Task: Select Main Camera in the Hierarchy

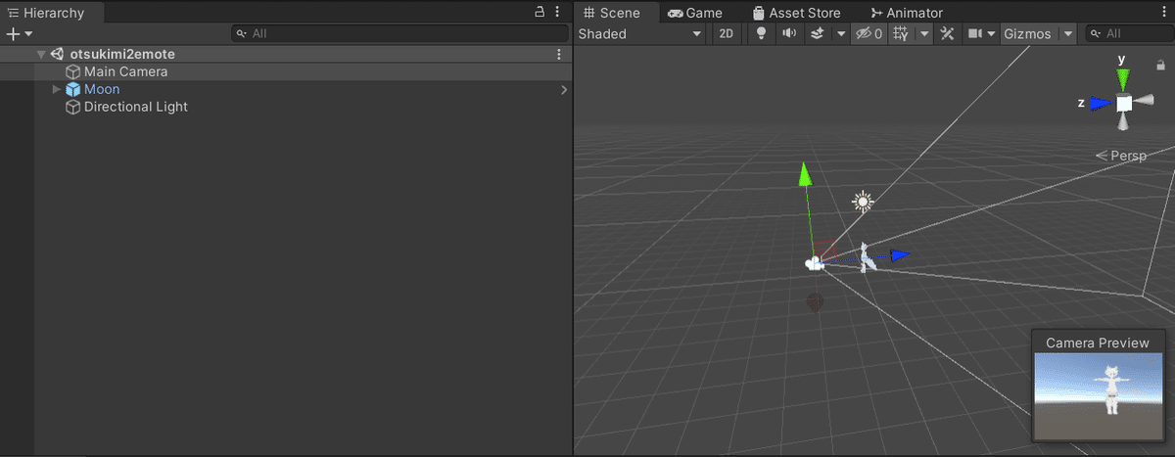Action: coord(125,72)
